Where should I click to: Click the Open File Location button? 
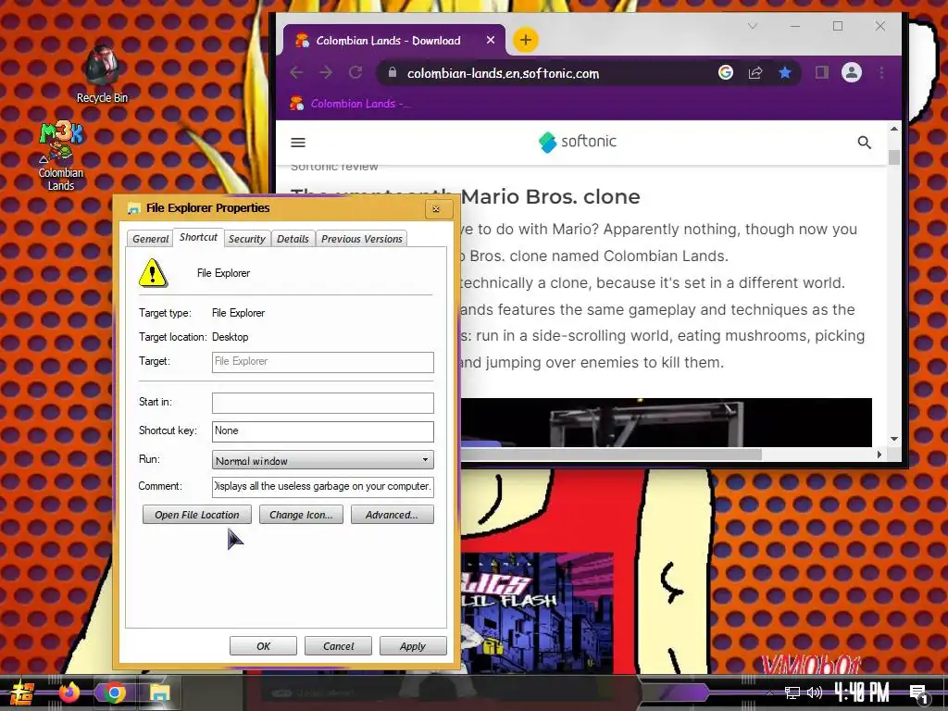coord(197,515)
